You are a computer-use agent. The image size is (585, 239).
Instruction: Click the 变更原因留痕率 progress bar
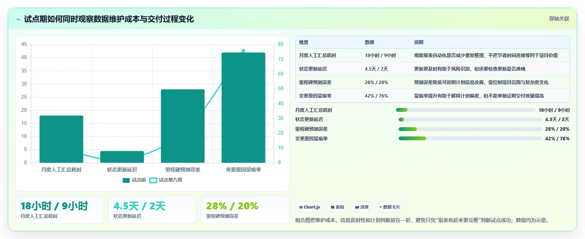[x=470, y=138]
